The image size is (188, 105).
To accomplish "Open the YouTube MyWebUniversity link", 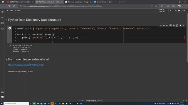I will pos(26,65).
